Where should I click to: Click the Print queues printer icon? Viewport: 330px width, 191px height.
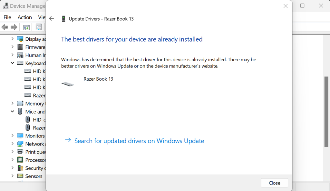[x=20, y=152]
